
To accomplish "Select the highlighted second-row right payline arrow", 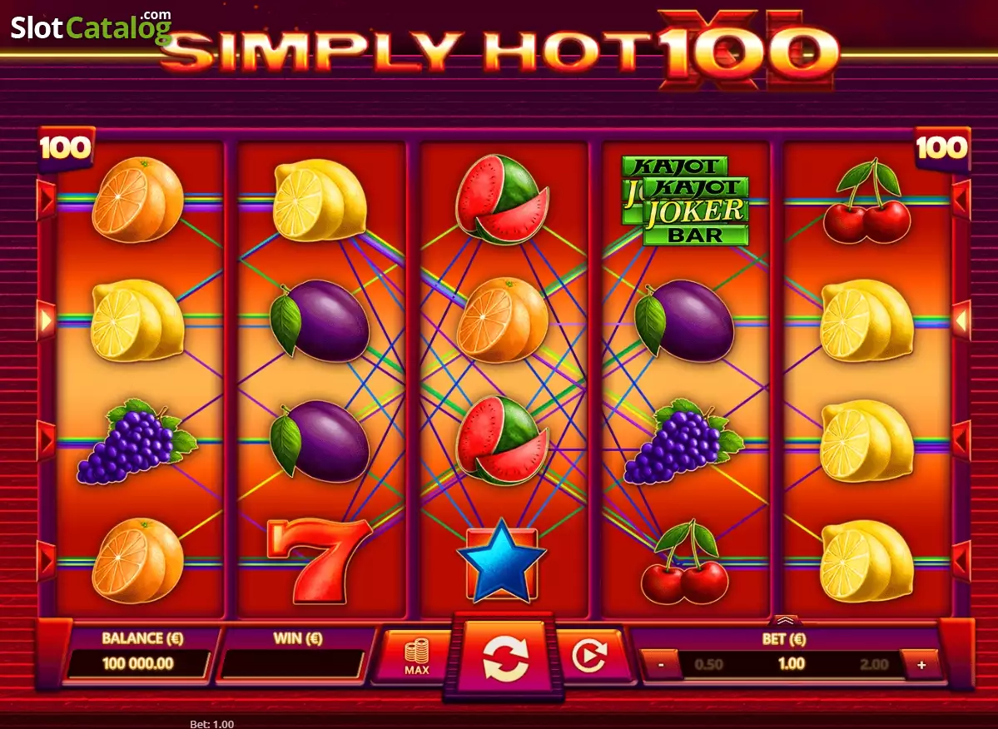I will [961, 320].
